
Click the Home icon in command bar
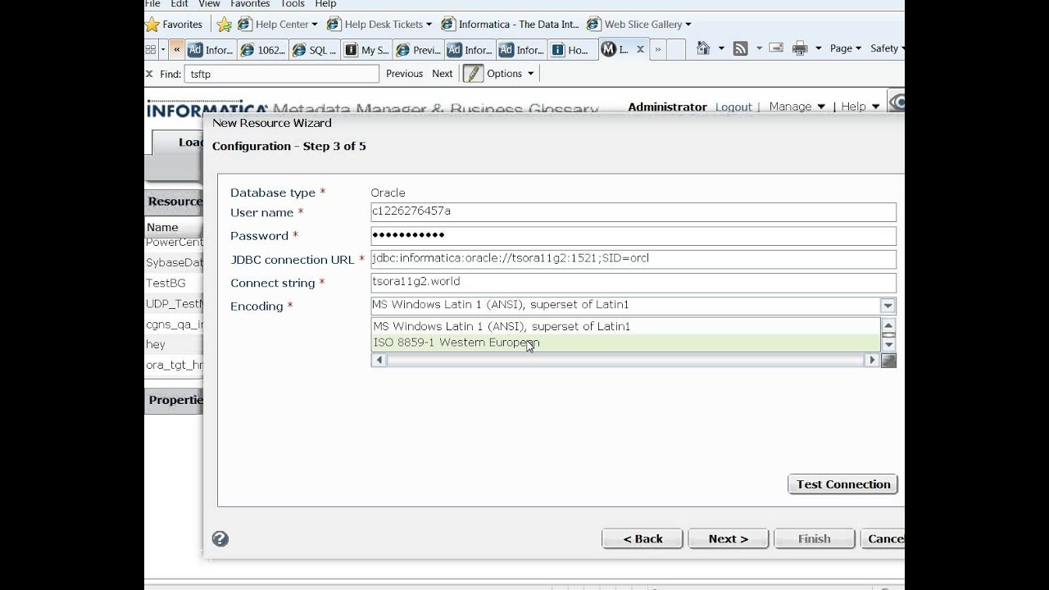pyautogui.click(x=703, y=49)
